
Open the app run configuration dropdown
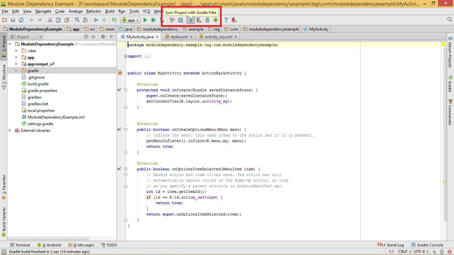pyautogui.click(x=131, y=20)
